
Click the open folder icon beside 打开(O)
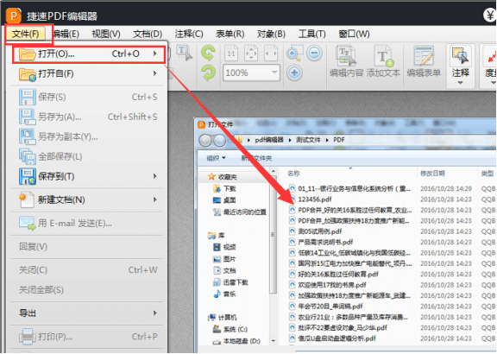pyautogui.click(x=27, y=54)
